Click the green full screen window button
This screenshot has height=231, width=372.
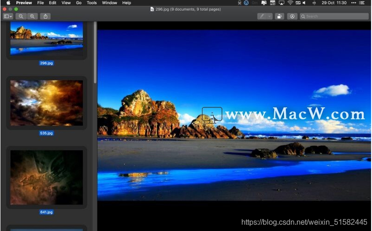click(x=16, y=9)
